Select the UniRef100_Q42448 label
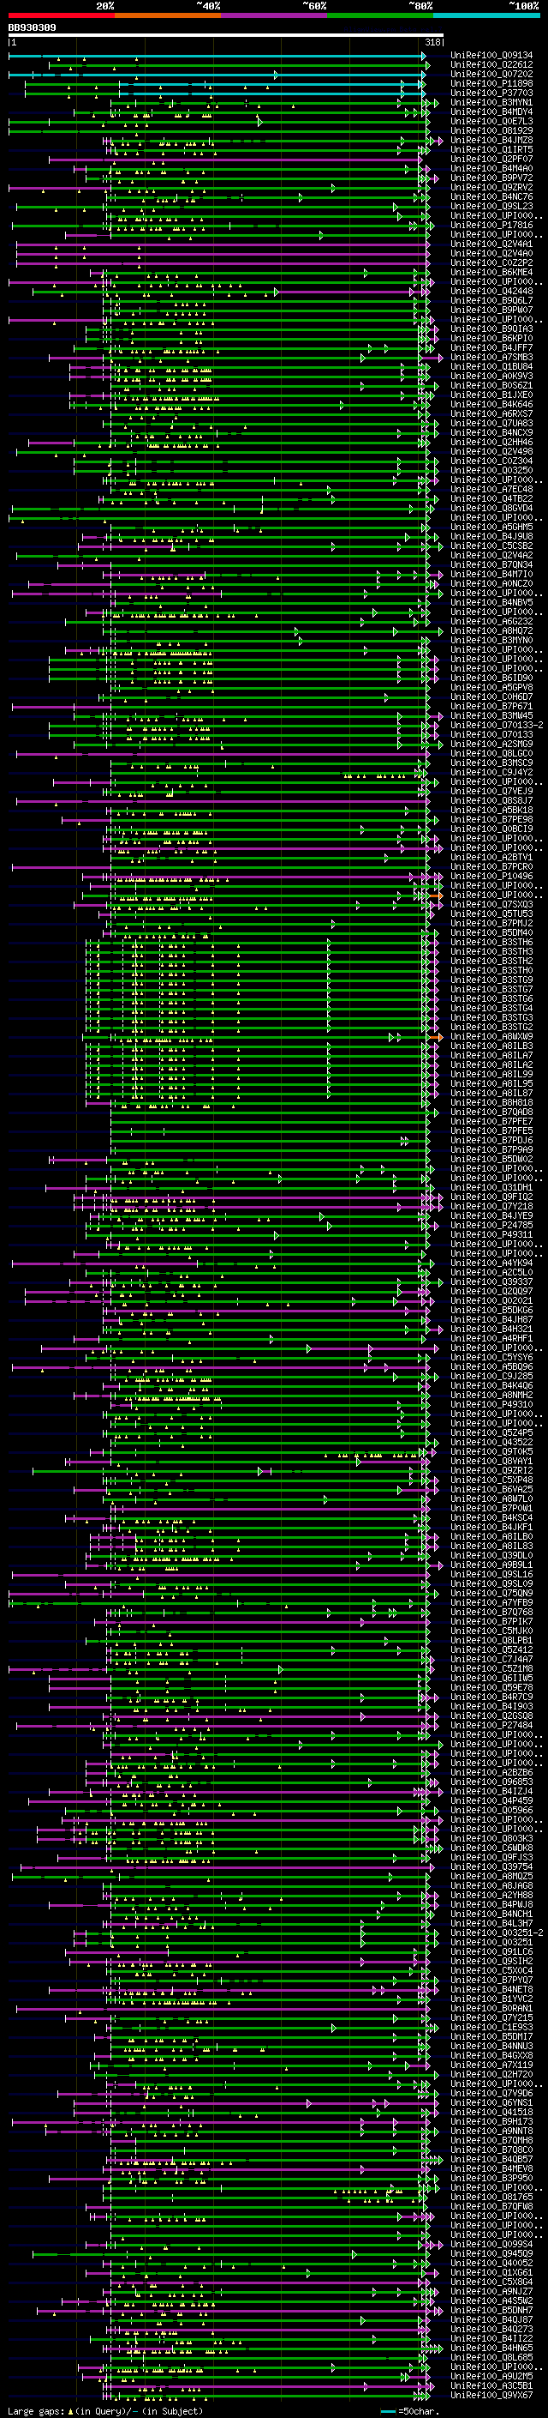Screen dimensions: 548x2418 point(491,291)
